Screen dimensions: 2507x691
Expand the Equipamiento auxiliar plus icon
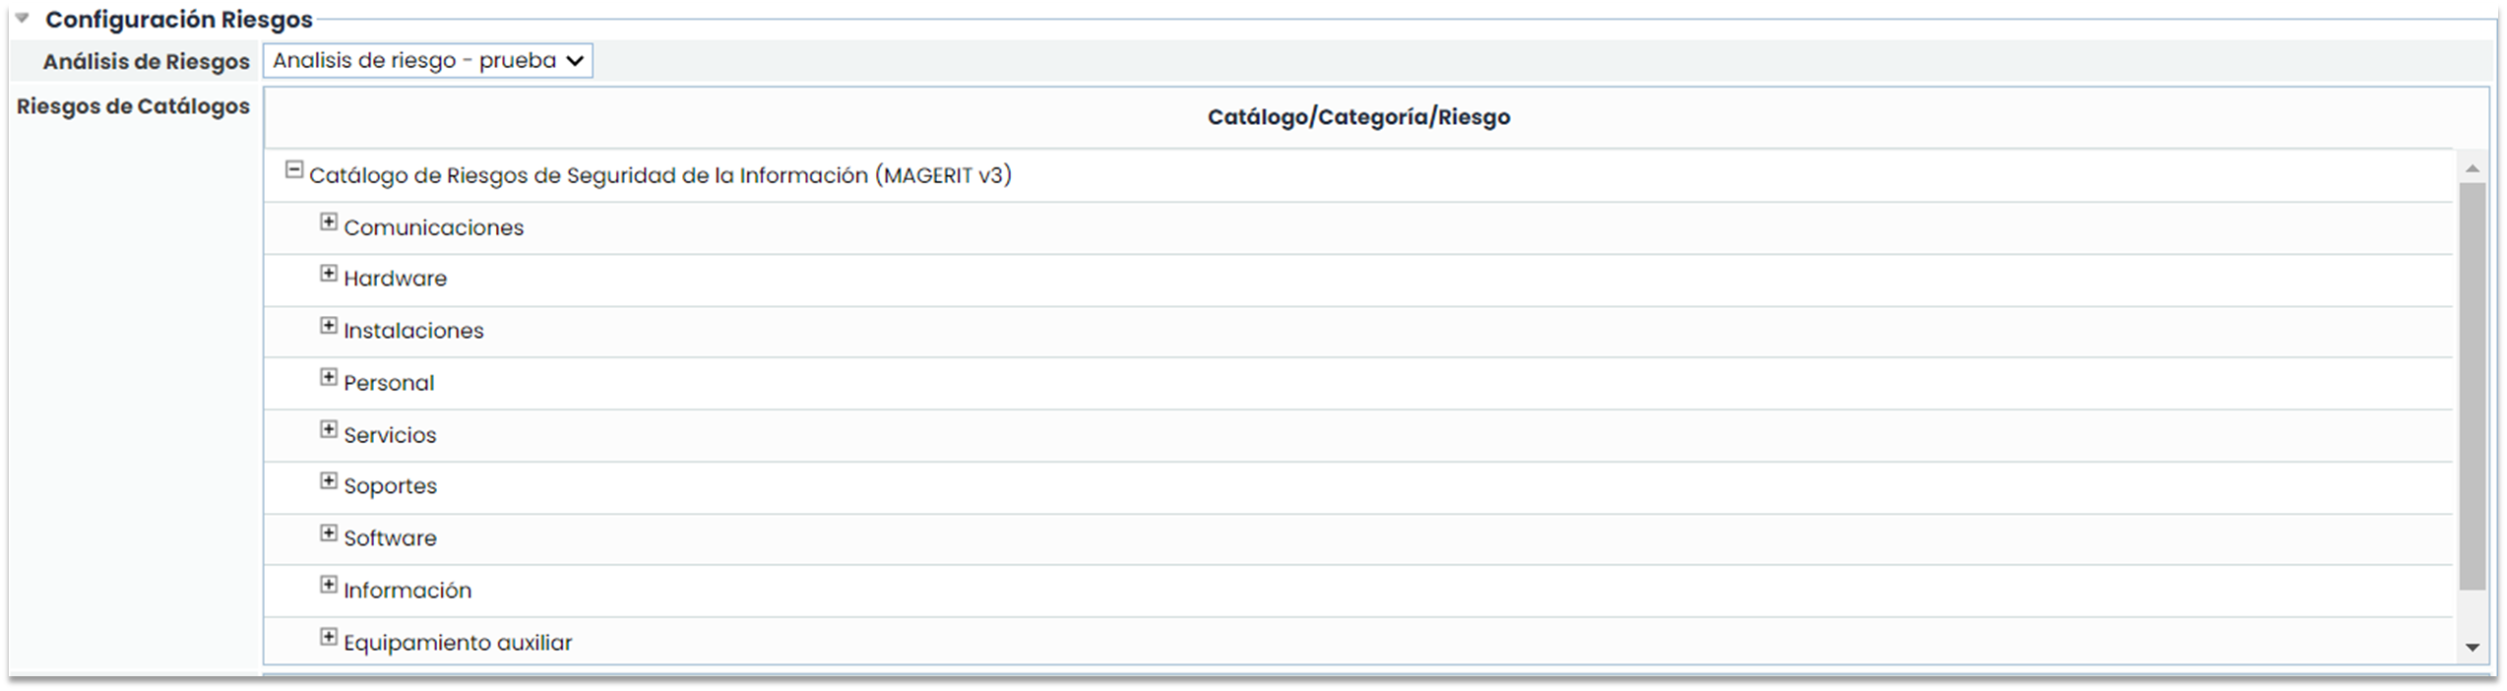(x=329, y=638)
